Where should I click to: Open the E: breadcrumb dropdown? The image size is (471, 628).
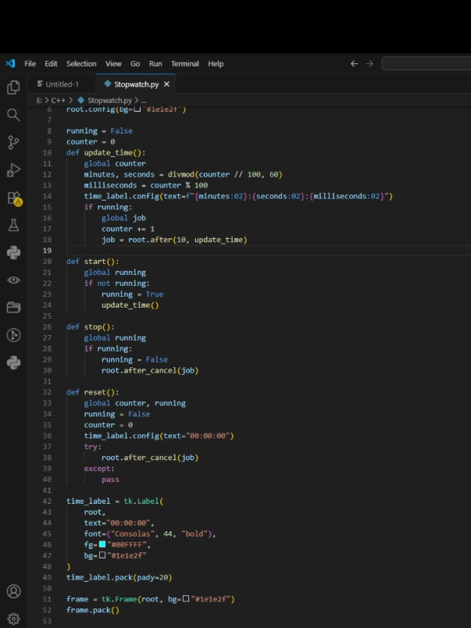pos(39,101)
